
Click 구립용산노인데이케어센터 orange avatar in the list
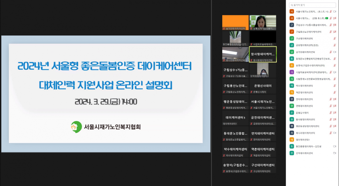(x=292, y=32)
